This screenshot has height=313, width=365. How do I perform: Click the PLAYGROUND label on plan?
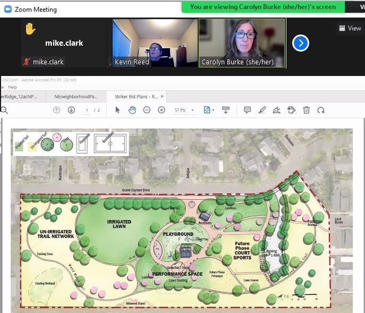point(178,234)
